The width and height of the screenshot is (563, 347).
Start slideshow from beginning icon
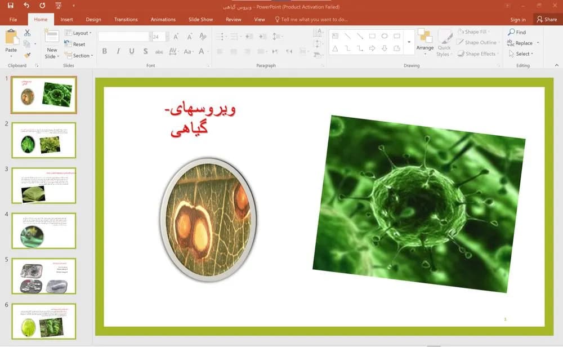coord(58,6)
